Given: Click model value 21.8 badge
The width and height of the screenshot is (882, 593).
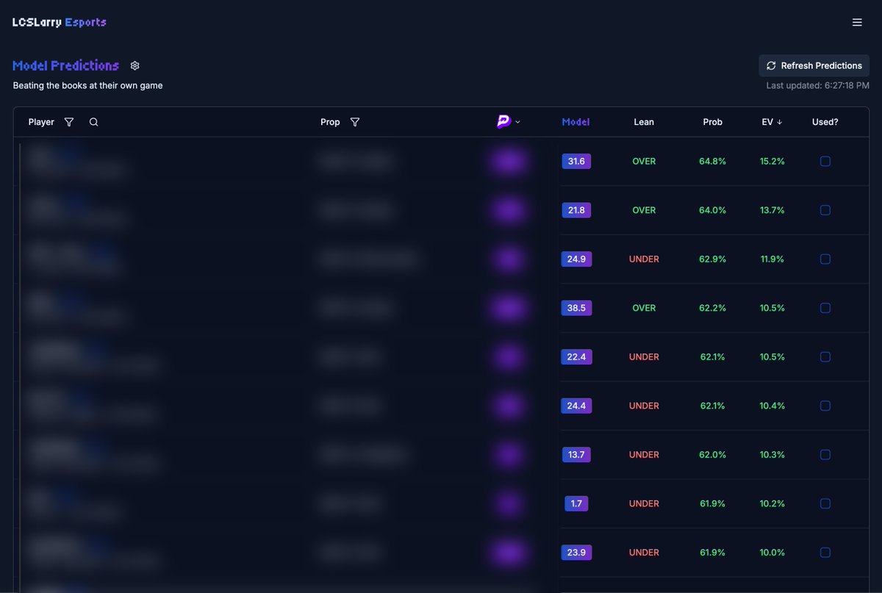Looking at the screenshot, I should pyautogui.click(x=576, y=210).
